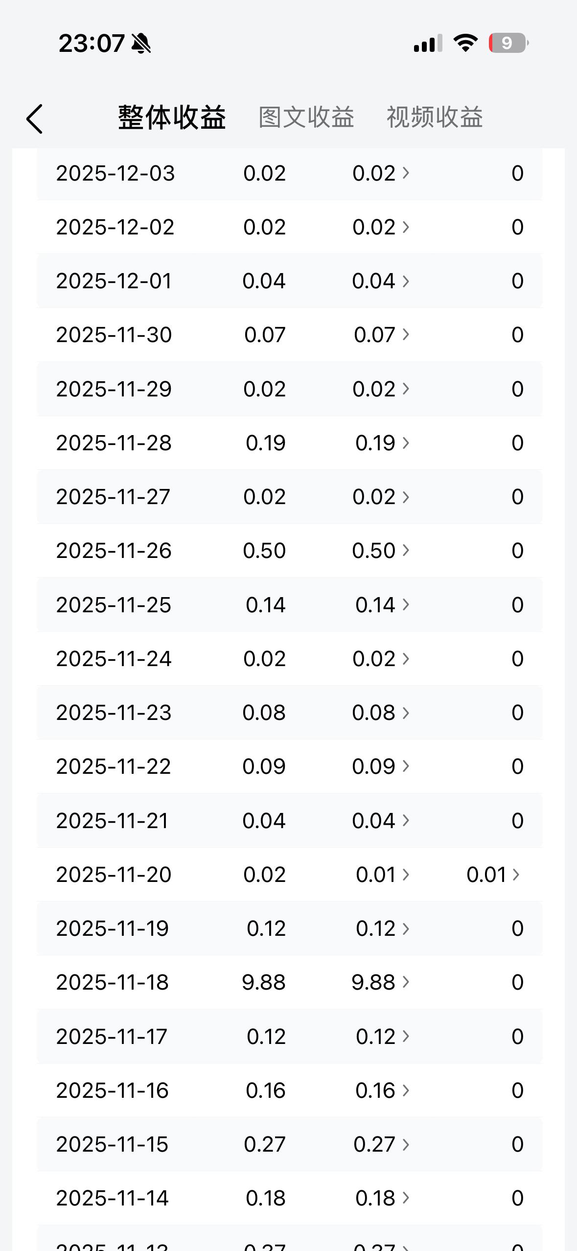
Task: Expand 9.88 chevron on 2025-11-18 row
Action: tap(406, 982)
